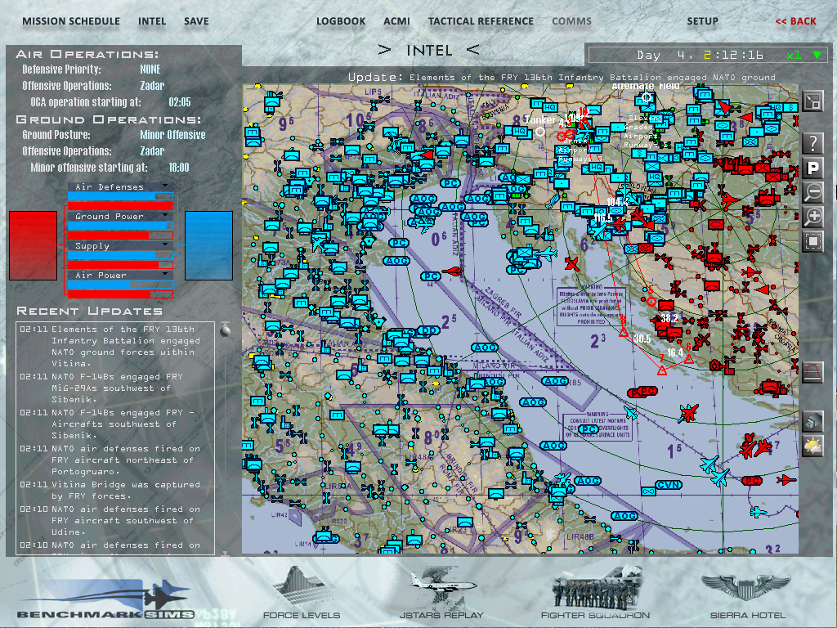Screen dimensions: 837x628
Task: Click the Benchmark Sims logo
Action: pos(105,598)
